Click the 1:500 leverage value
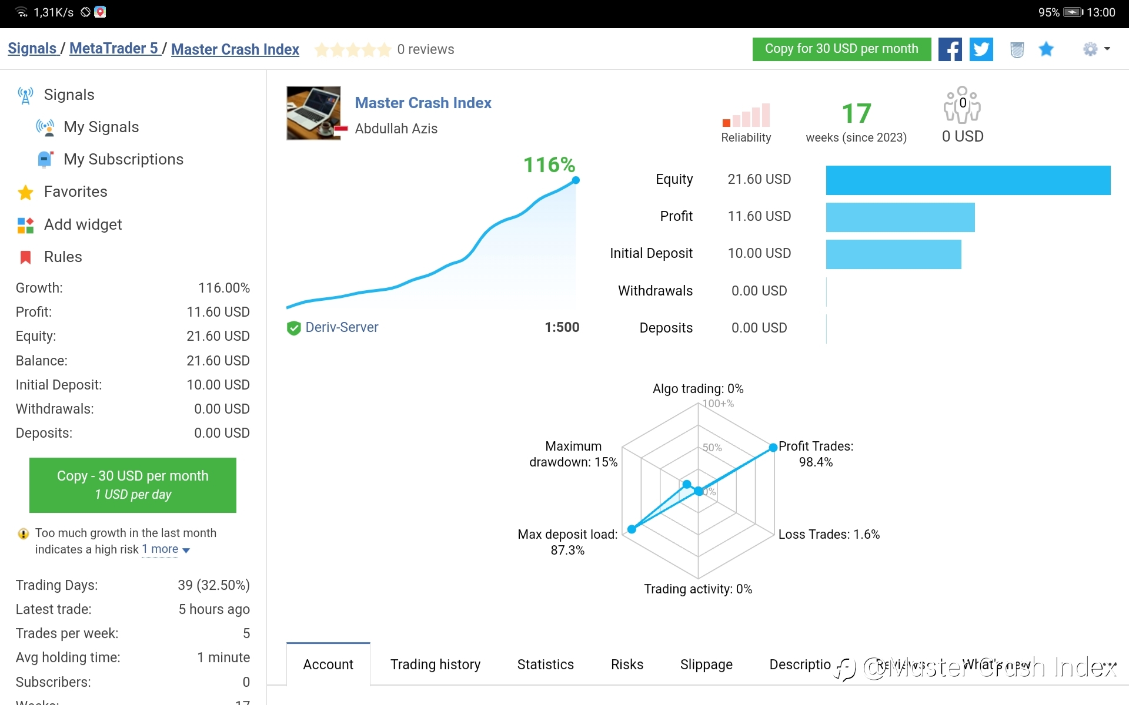The height and width of the screenshot is (705, 1129). (x=562, y=327)
